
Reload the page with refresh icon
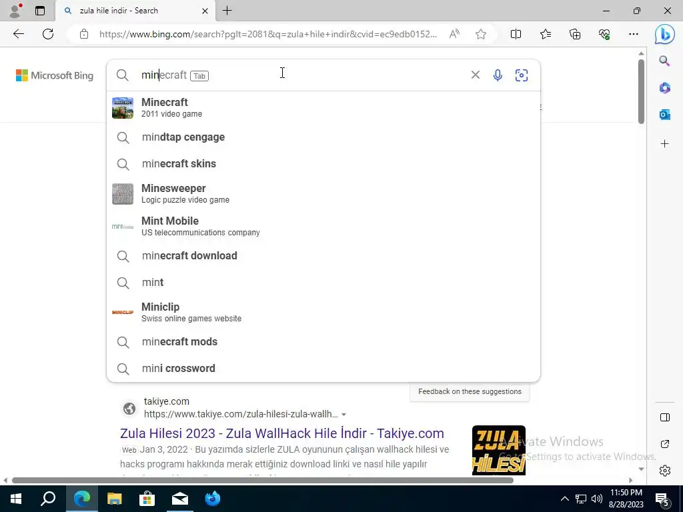(x=48, y=34)
